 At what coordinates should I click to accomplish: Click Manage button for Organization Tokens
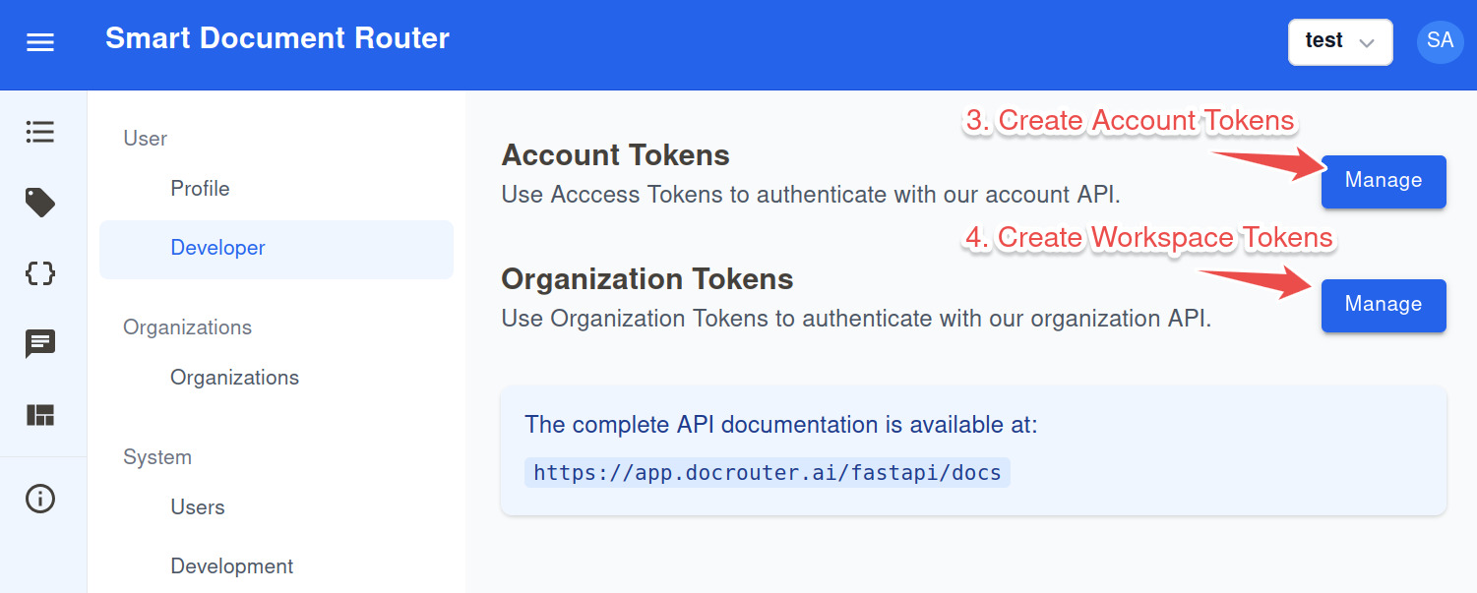(1383, 305)
